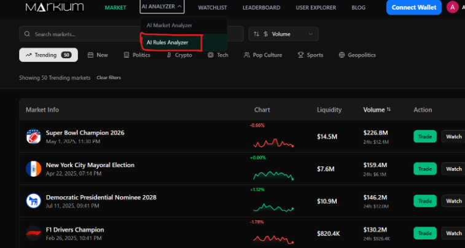Open the Super Bowl Champion 2026 market icon

pyautogui.click(x=34, y=137)
